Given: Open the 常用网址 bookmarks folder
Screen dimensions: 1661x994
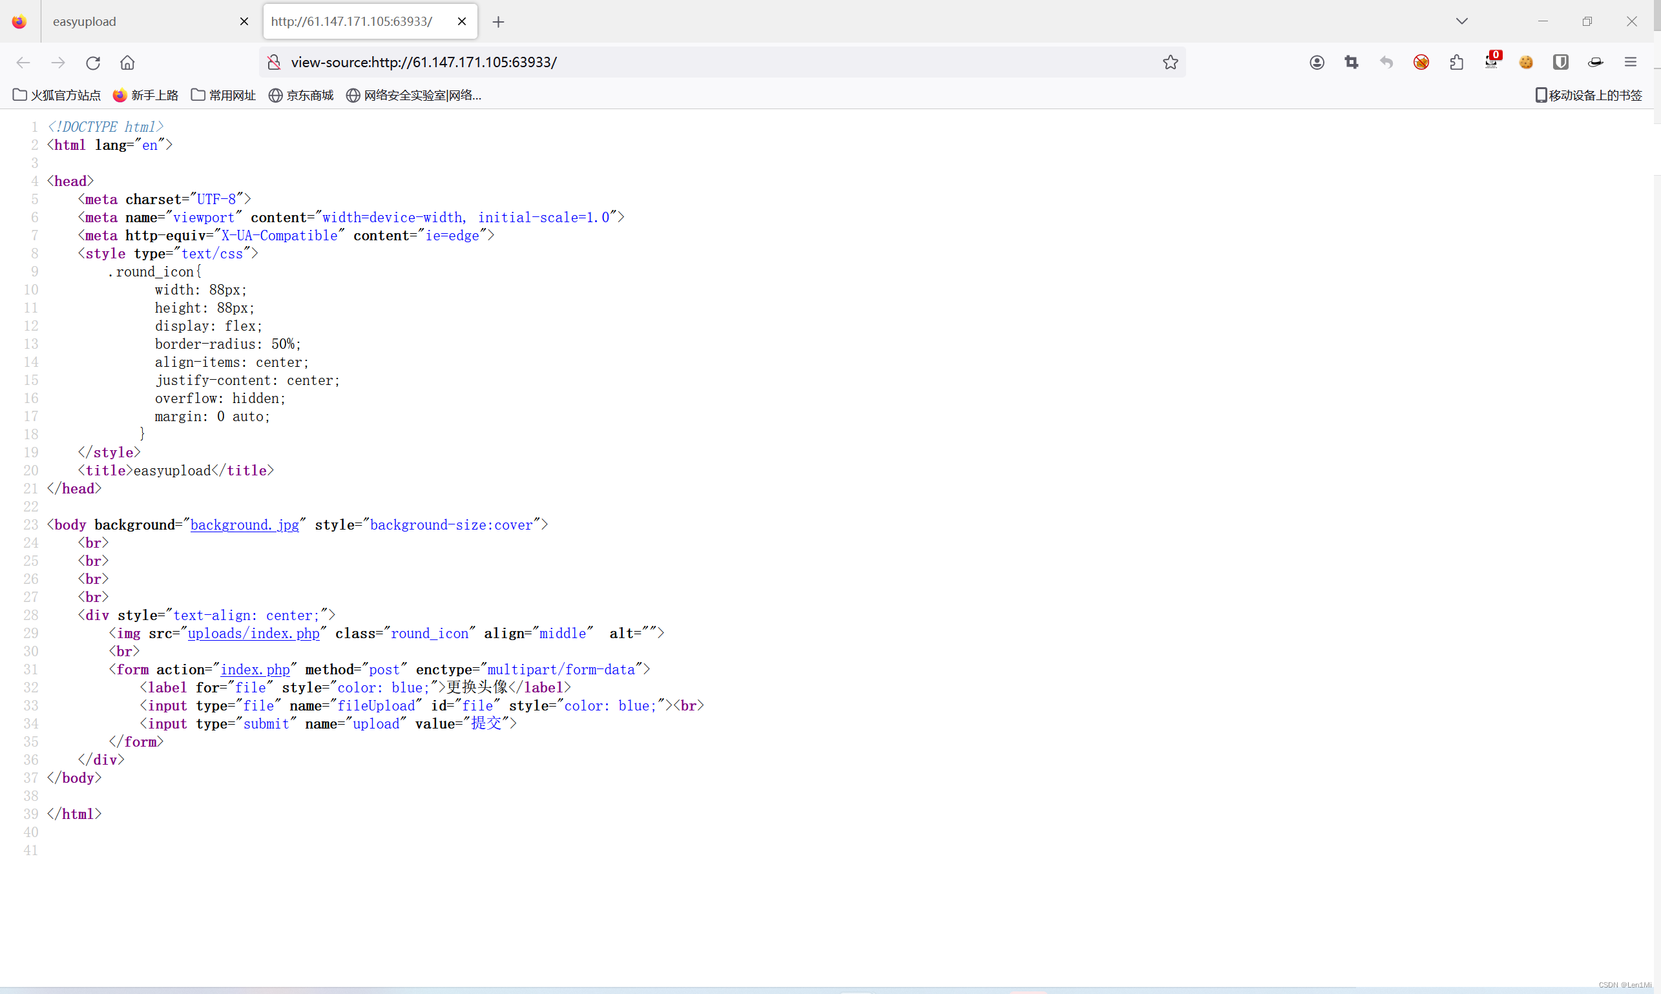Looking at the screenshot, I should 223,95.
